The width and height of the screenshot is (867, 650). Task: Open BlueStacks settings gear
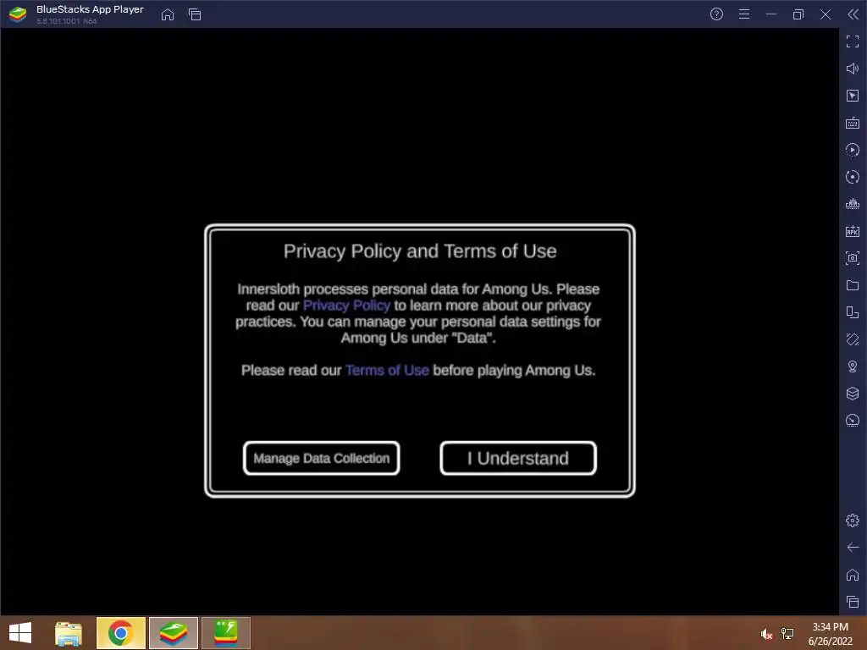click(x=853, y=521)
